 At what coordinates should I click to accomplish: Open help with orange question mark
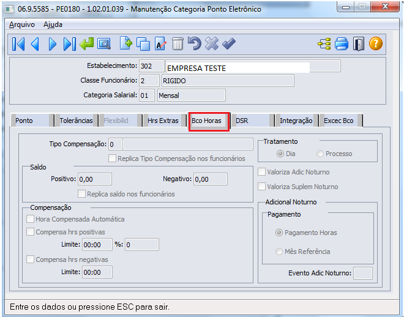376,43
